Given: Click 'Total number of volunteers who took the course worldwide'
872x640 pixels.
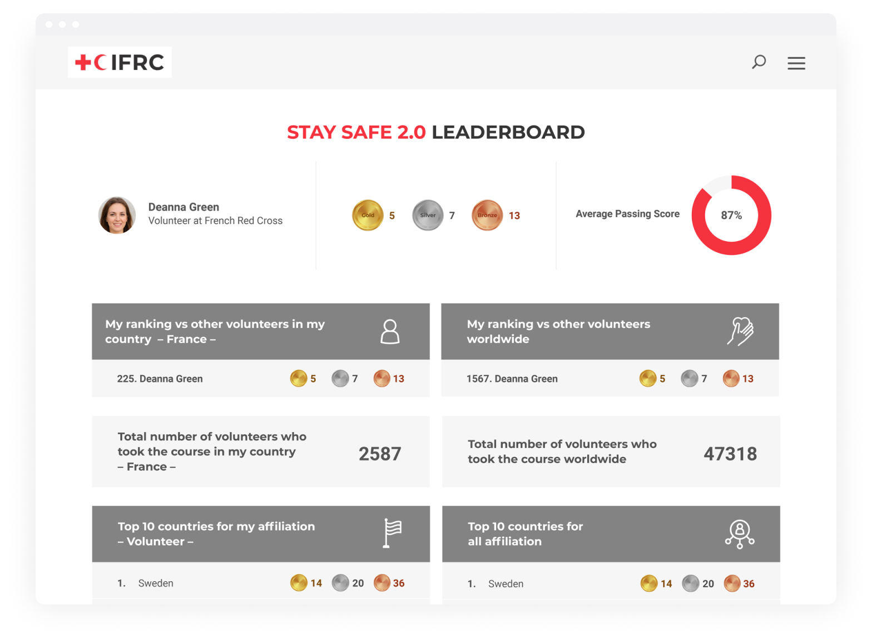Looking at the screenshot, I should pyautogui.click(x=562, y=452).
